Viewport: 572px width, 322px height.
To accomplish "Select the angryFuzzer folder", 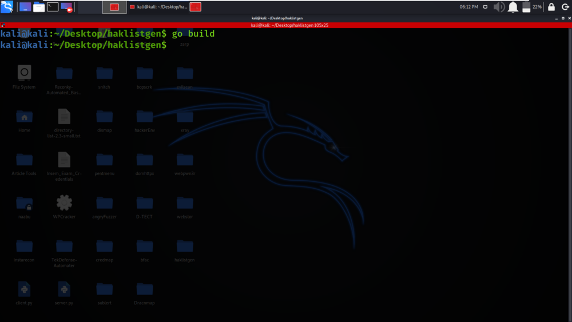I will pos(104,208).
